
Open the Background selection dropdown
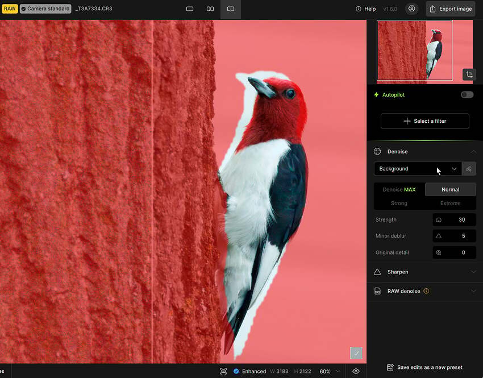coord(418,169)
